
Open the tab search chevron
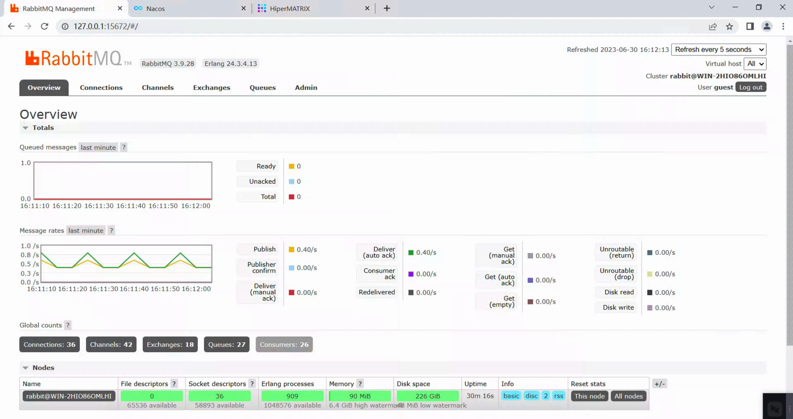tap(712, 7)
